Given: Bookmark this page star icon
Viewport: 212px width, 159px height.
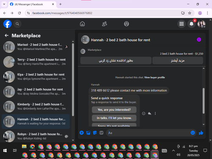Looking at the screenshot, I should pos(190,13).
